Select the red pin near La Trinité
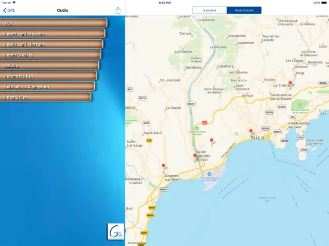This screenshot has height=246, width=329. point(290,83)
